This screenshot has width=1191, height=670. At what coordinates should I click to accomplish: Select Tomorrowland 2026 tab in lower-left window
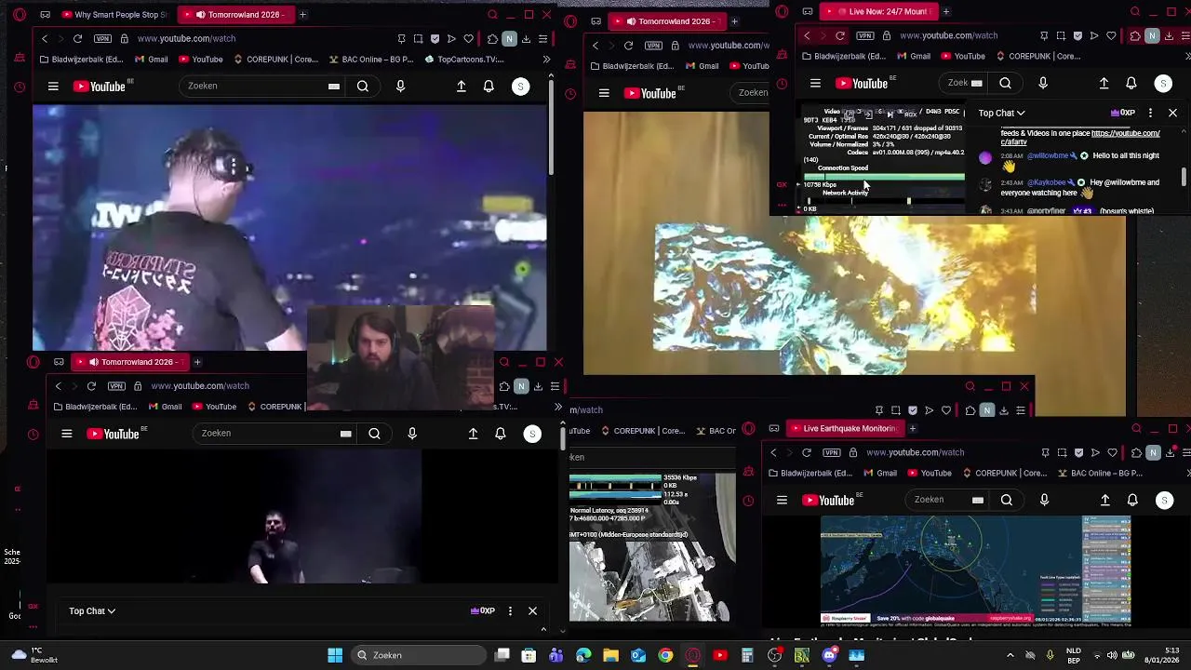(128, 362)
